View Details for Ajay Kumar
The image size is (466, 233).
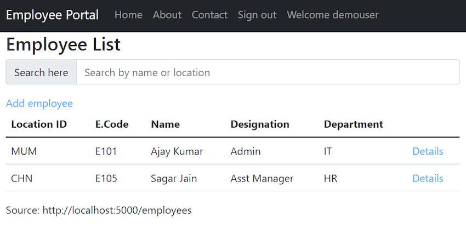pos(428,151)
